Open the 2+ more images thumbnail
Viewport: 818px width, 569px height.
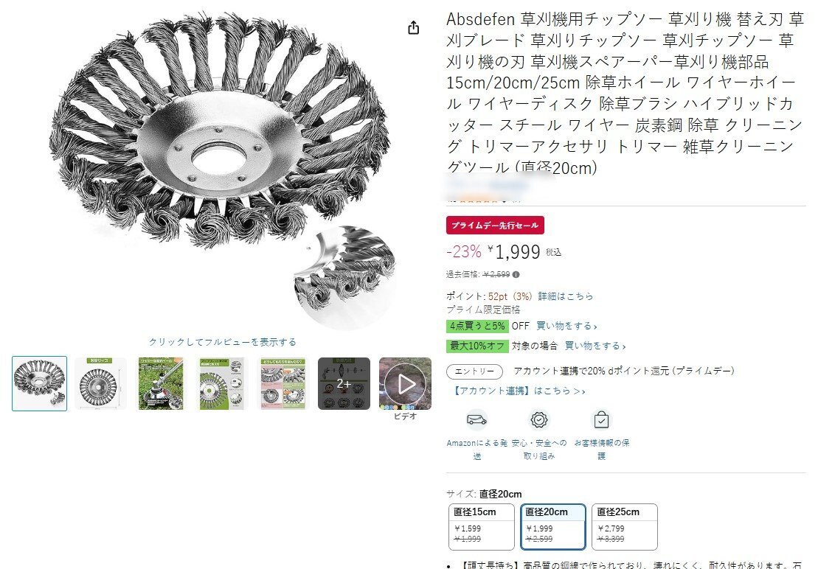click(x=344, y=383)
